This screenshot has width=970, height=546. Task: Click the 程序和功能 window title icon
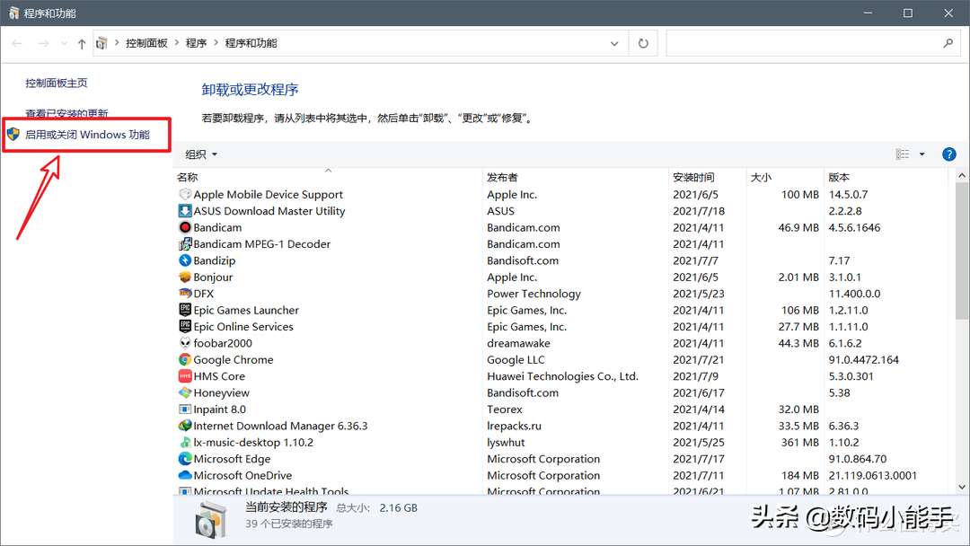13,13
